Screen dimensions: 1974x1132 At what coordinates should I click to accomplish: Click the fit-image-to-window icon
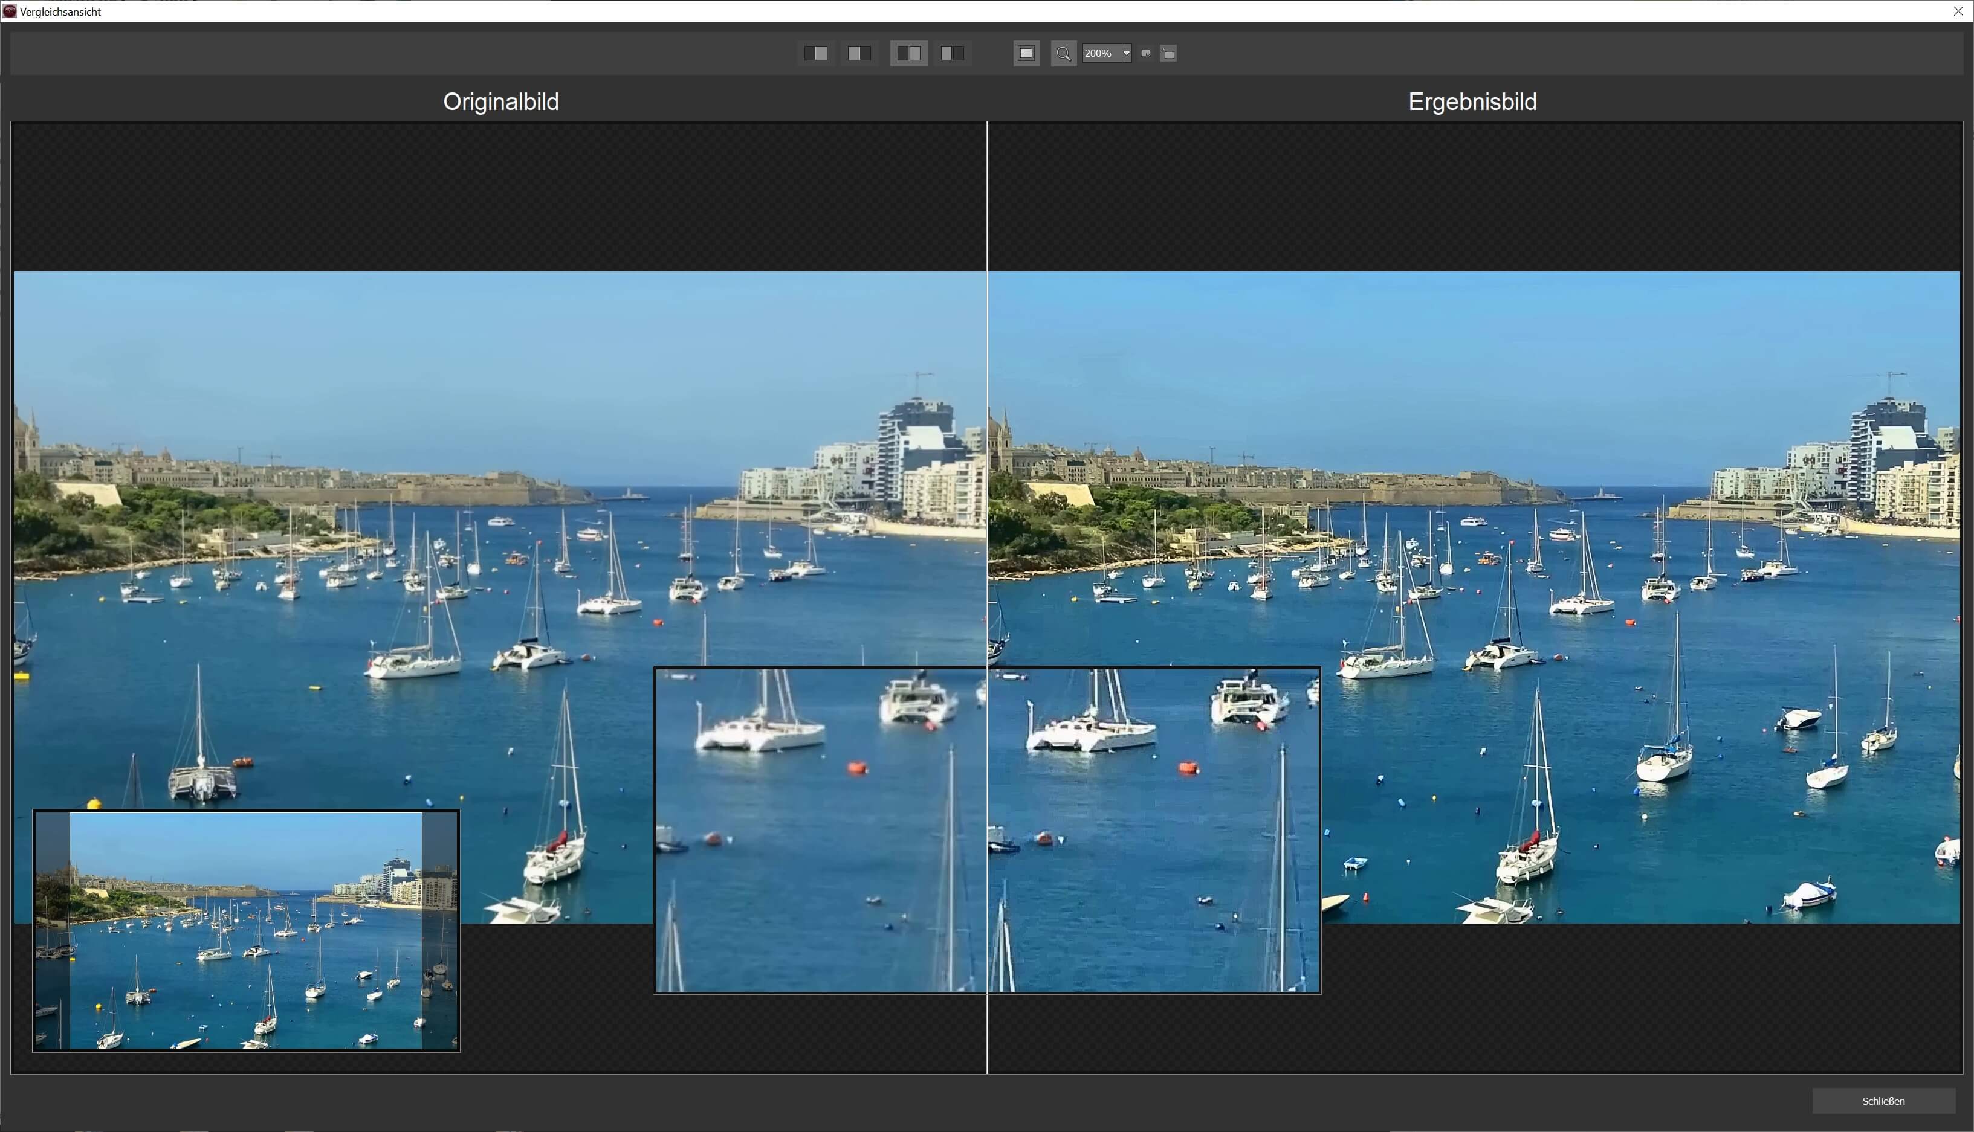[1026, 53]
